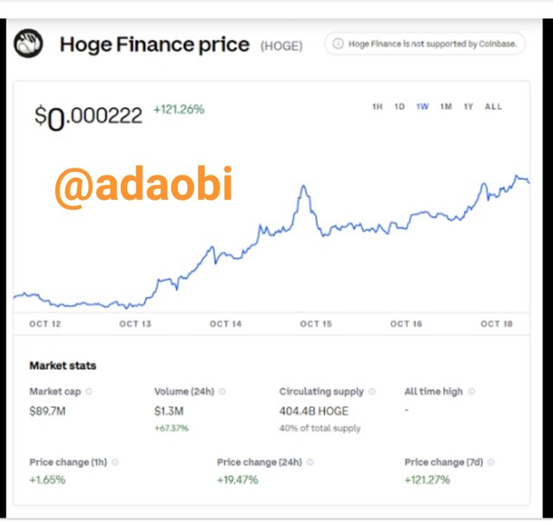This screenshot has width=553, height=522.
Task: Open Volume (24h) info tooltip icon
Action: point(222,391)
